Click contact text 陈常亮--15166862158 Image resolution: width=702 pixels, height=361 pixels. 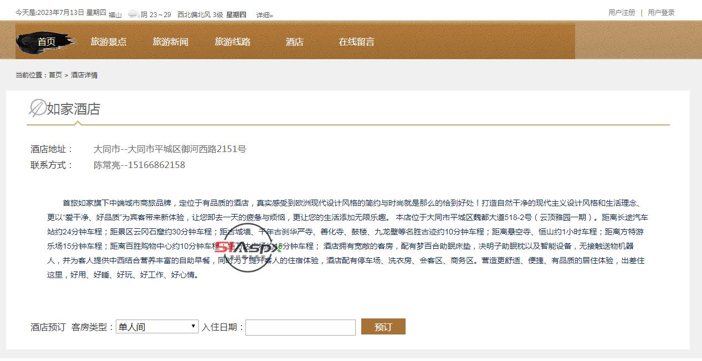[x=139, y=165]
